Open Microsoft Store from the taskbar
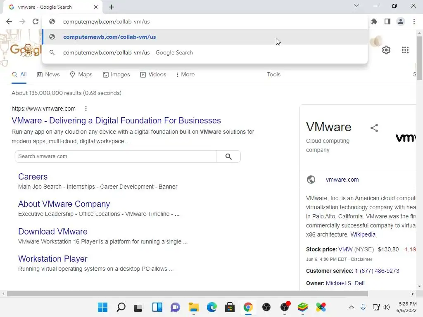The height and width of the screenshot is (317, 423). (230, 307)
